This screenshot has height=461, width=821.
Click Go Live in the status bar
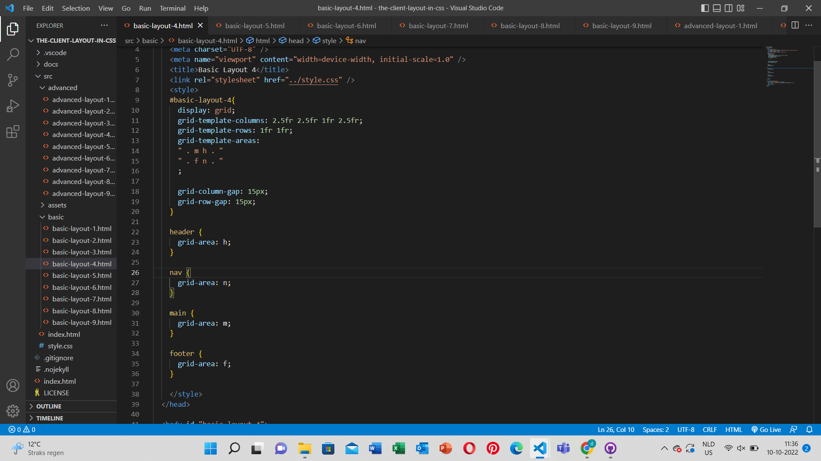click(766, 429)
